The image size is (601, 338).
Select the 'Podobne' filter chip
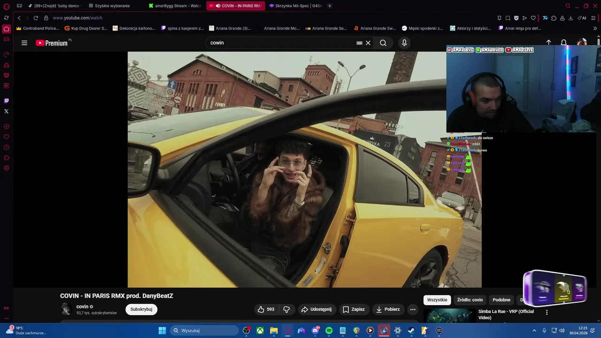point(501,300)
